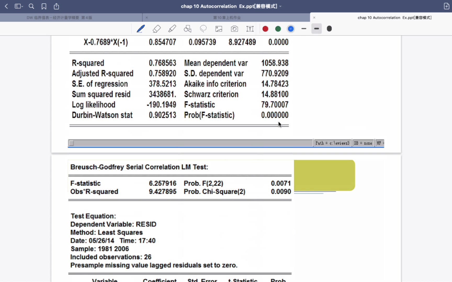Click the yellow highlighted note box

click(324, 175)
